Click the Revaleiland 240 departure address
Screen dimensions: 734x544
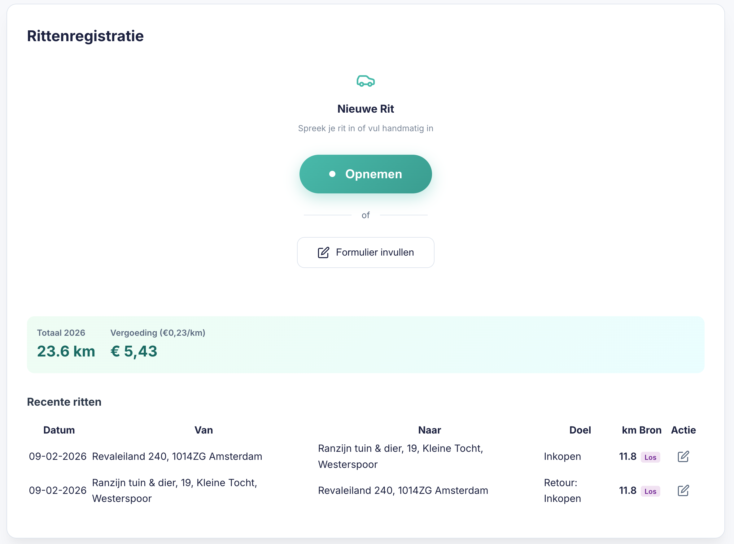(177, 456)
